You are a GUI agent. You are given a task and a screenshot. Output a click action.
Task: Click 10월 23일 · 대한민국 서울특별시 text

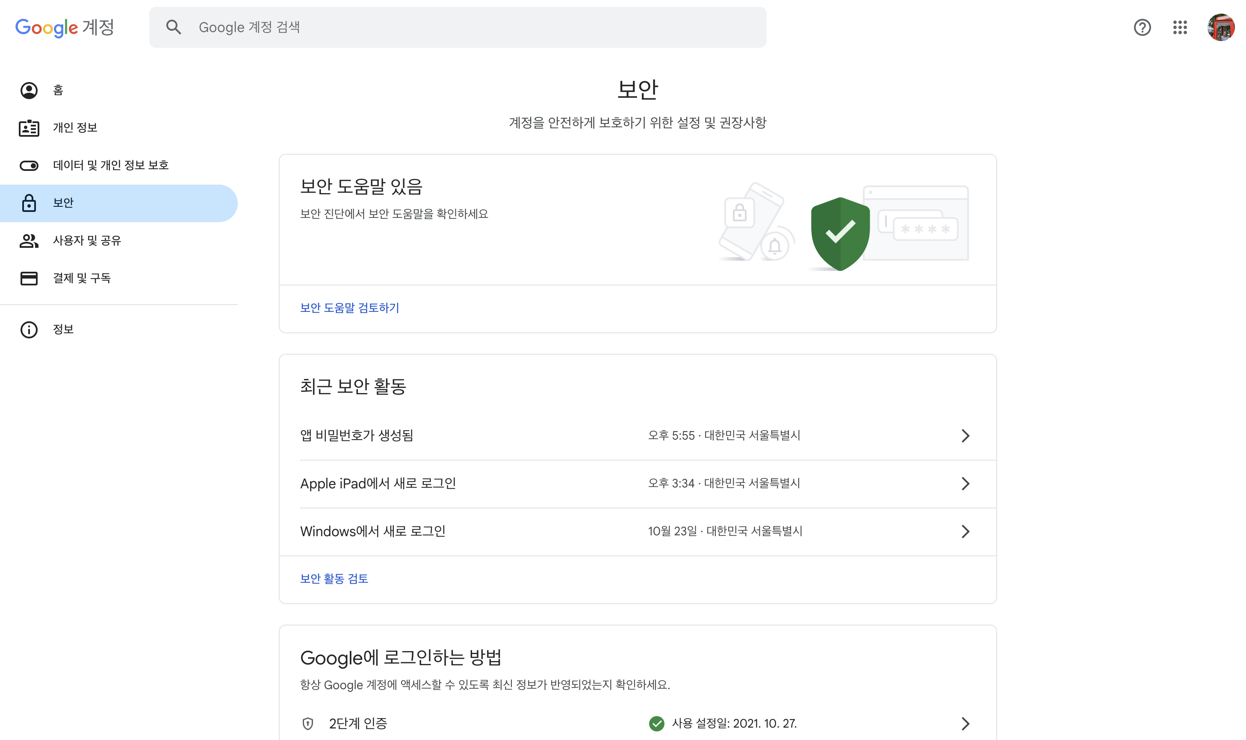click(x=724, y=532)
